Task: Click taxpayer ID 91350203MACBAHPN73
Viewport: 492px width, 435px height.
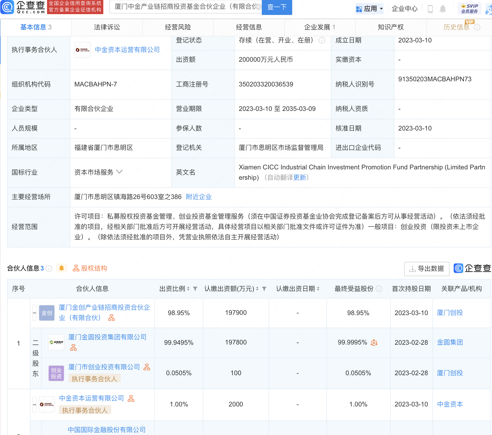Action: (435, 79)
